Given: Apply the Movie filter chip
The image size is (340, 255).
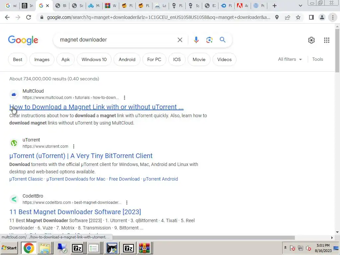Looking at the screenshot, I should pyautogui.click(x=199, y=59).
